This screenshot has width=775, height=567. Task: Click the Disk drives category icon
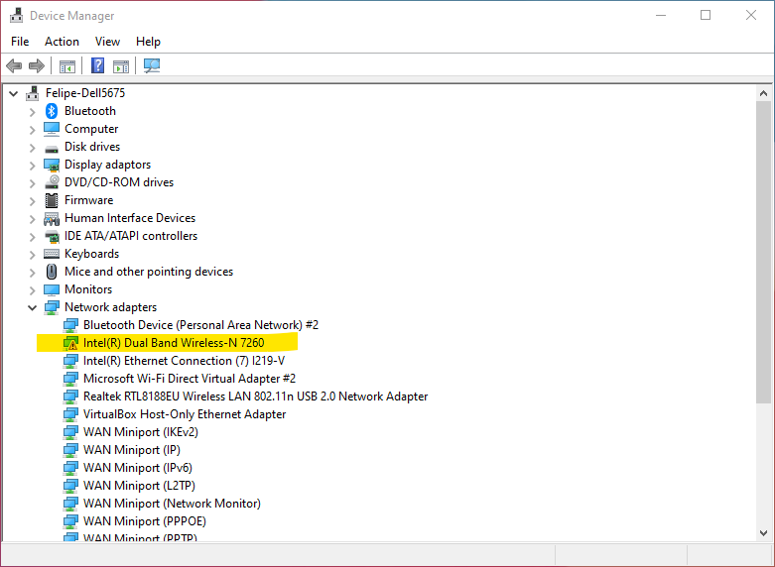pos(52,147)
